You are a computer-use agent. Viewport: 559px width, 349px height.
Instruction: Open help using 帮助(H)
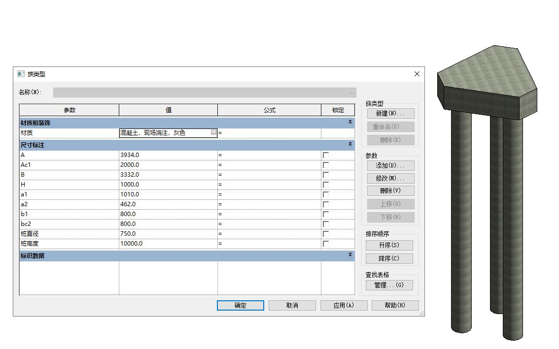(395, 305)
